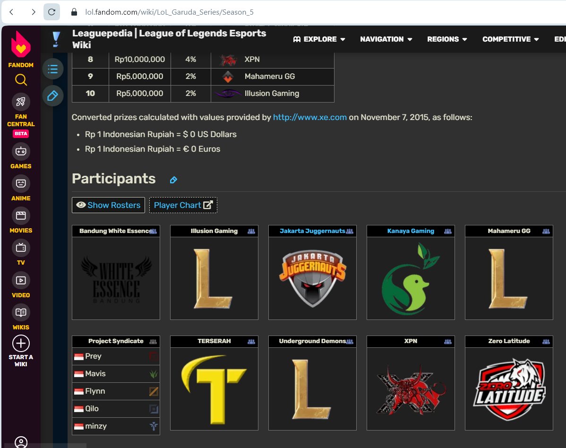Expand the Regions dropdown menu
Image resolution: width=566 pixels, height=448 pixels.
447,39
